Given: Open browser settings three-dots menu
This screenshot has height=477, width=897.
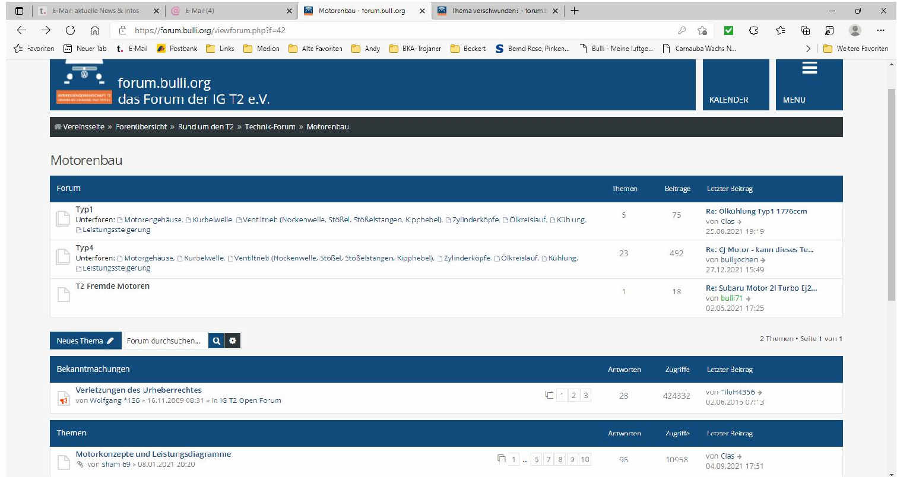Looking at the screenshot, I should 880,30.
